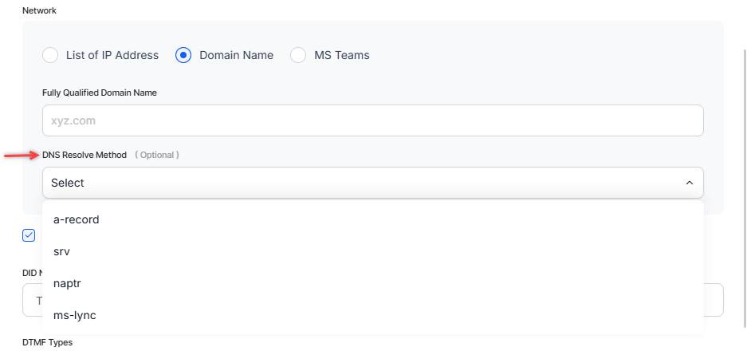Click the (Optional) hint text
This screenshot has width=747, height=351.
pos(156,155)
